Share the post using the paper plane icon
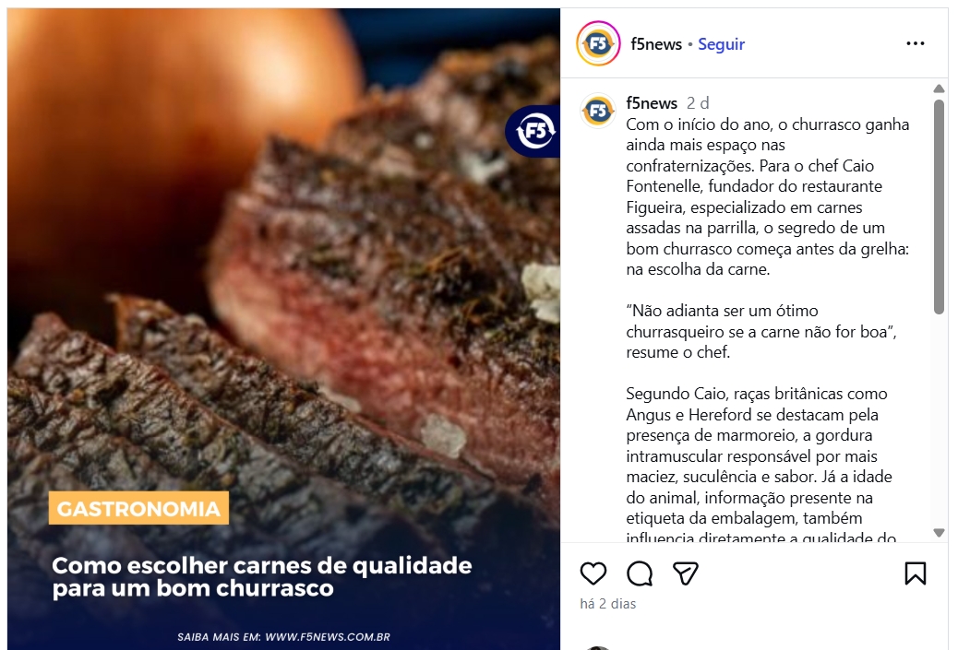 click(686, 573)
